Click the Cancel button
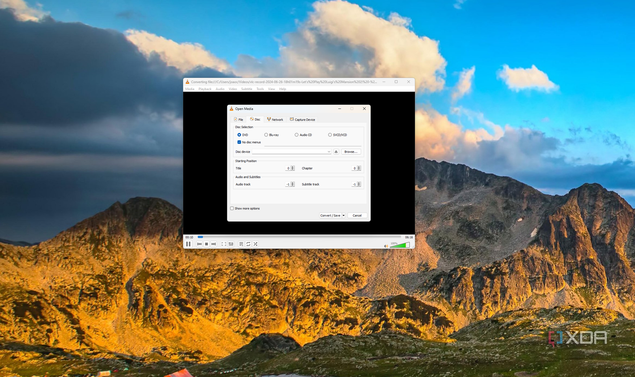The width and height of the screenshot is (635, 377). [x=357, y=215]
